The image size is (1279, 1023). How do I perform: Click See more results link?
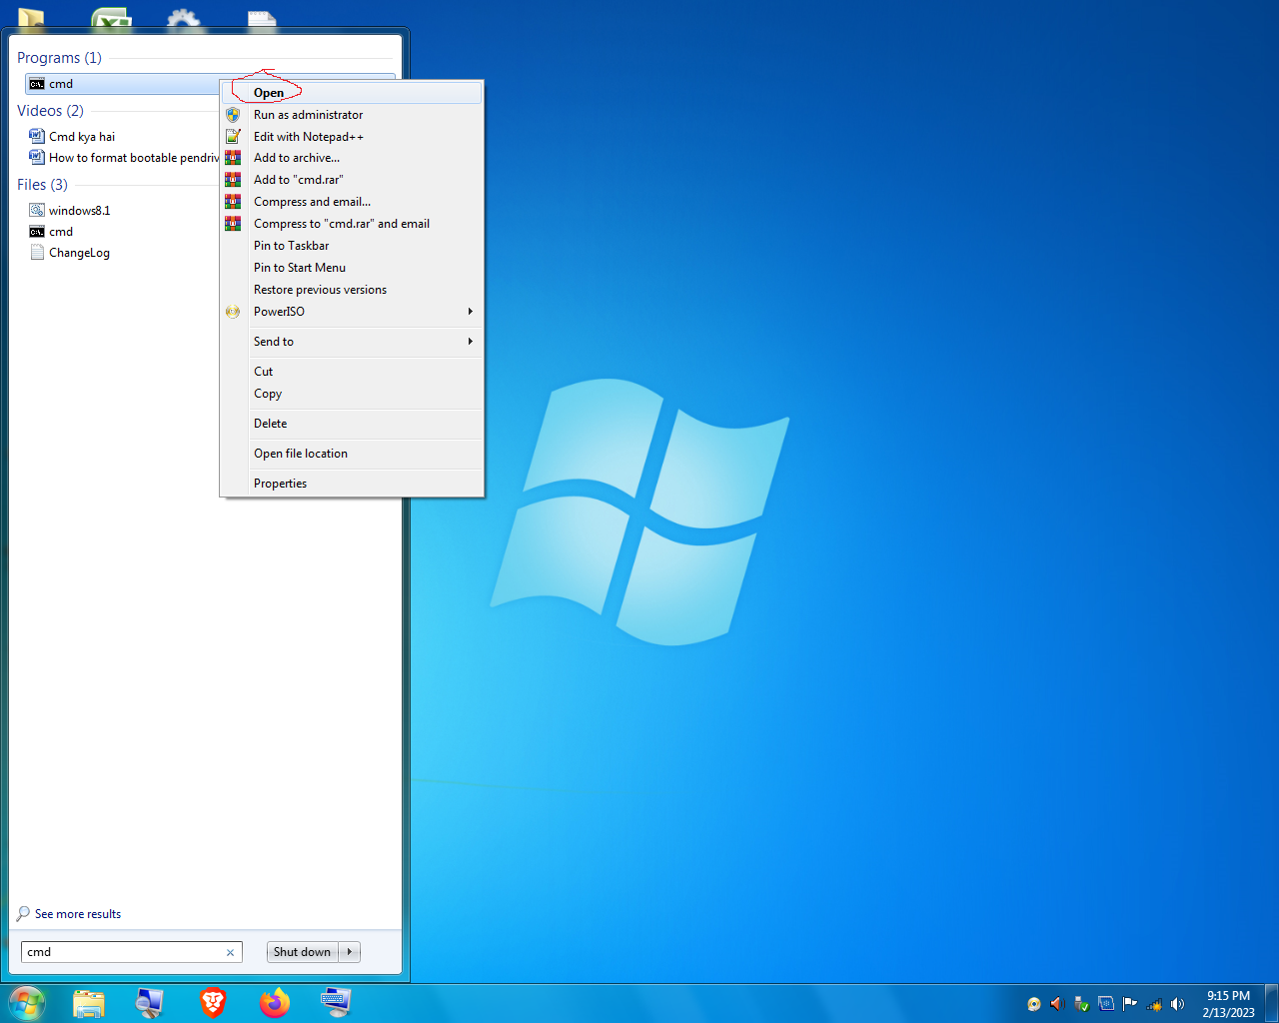click(77, 914)
